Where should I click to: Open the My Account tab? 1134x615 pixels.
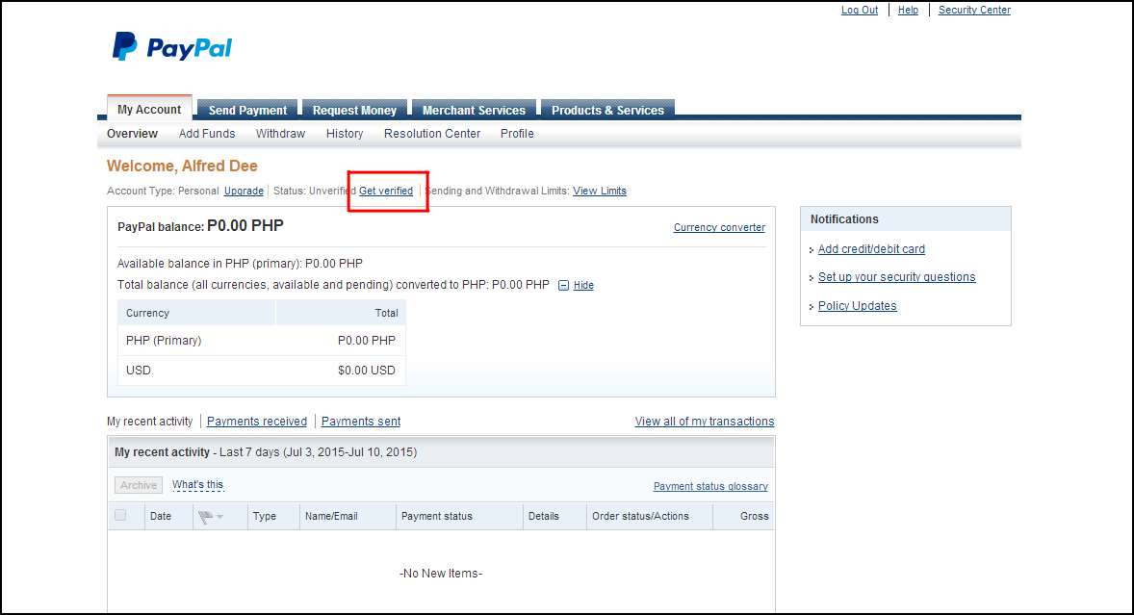pyautogui.click(x=149, y=109)
